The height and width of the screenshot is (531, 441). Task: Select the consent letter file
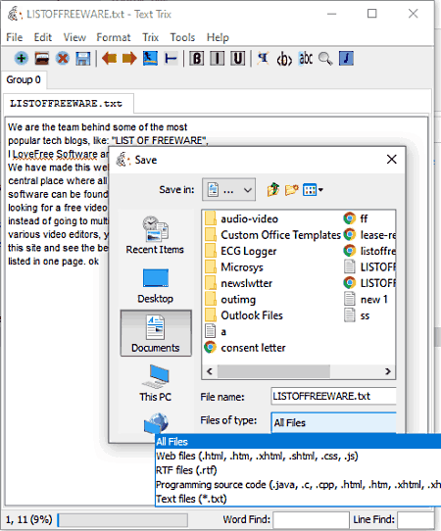pyautogui.click(x=245, y=348)
